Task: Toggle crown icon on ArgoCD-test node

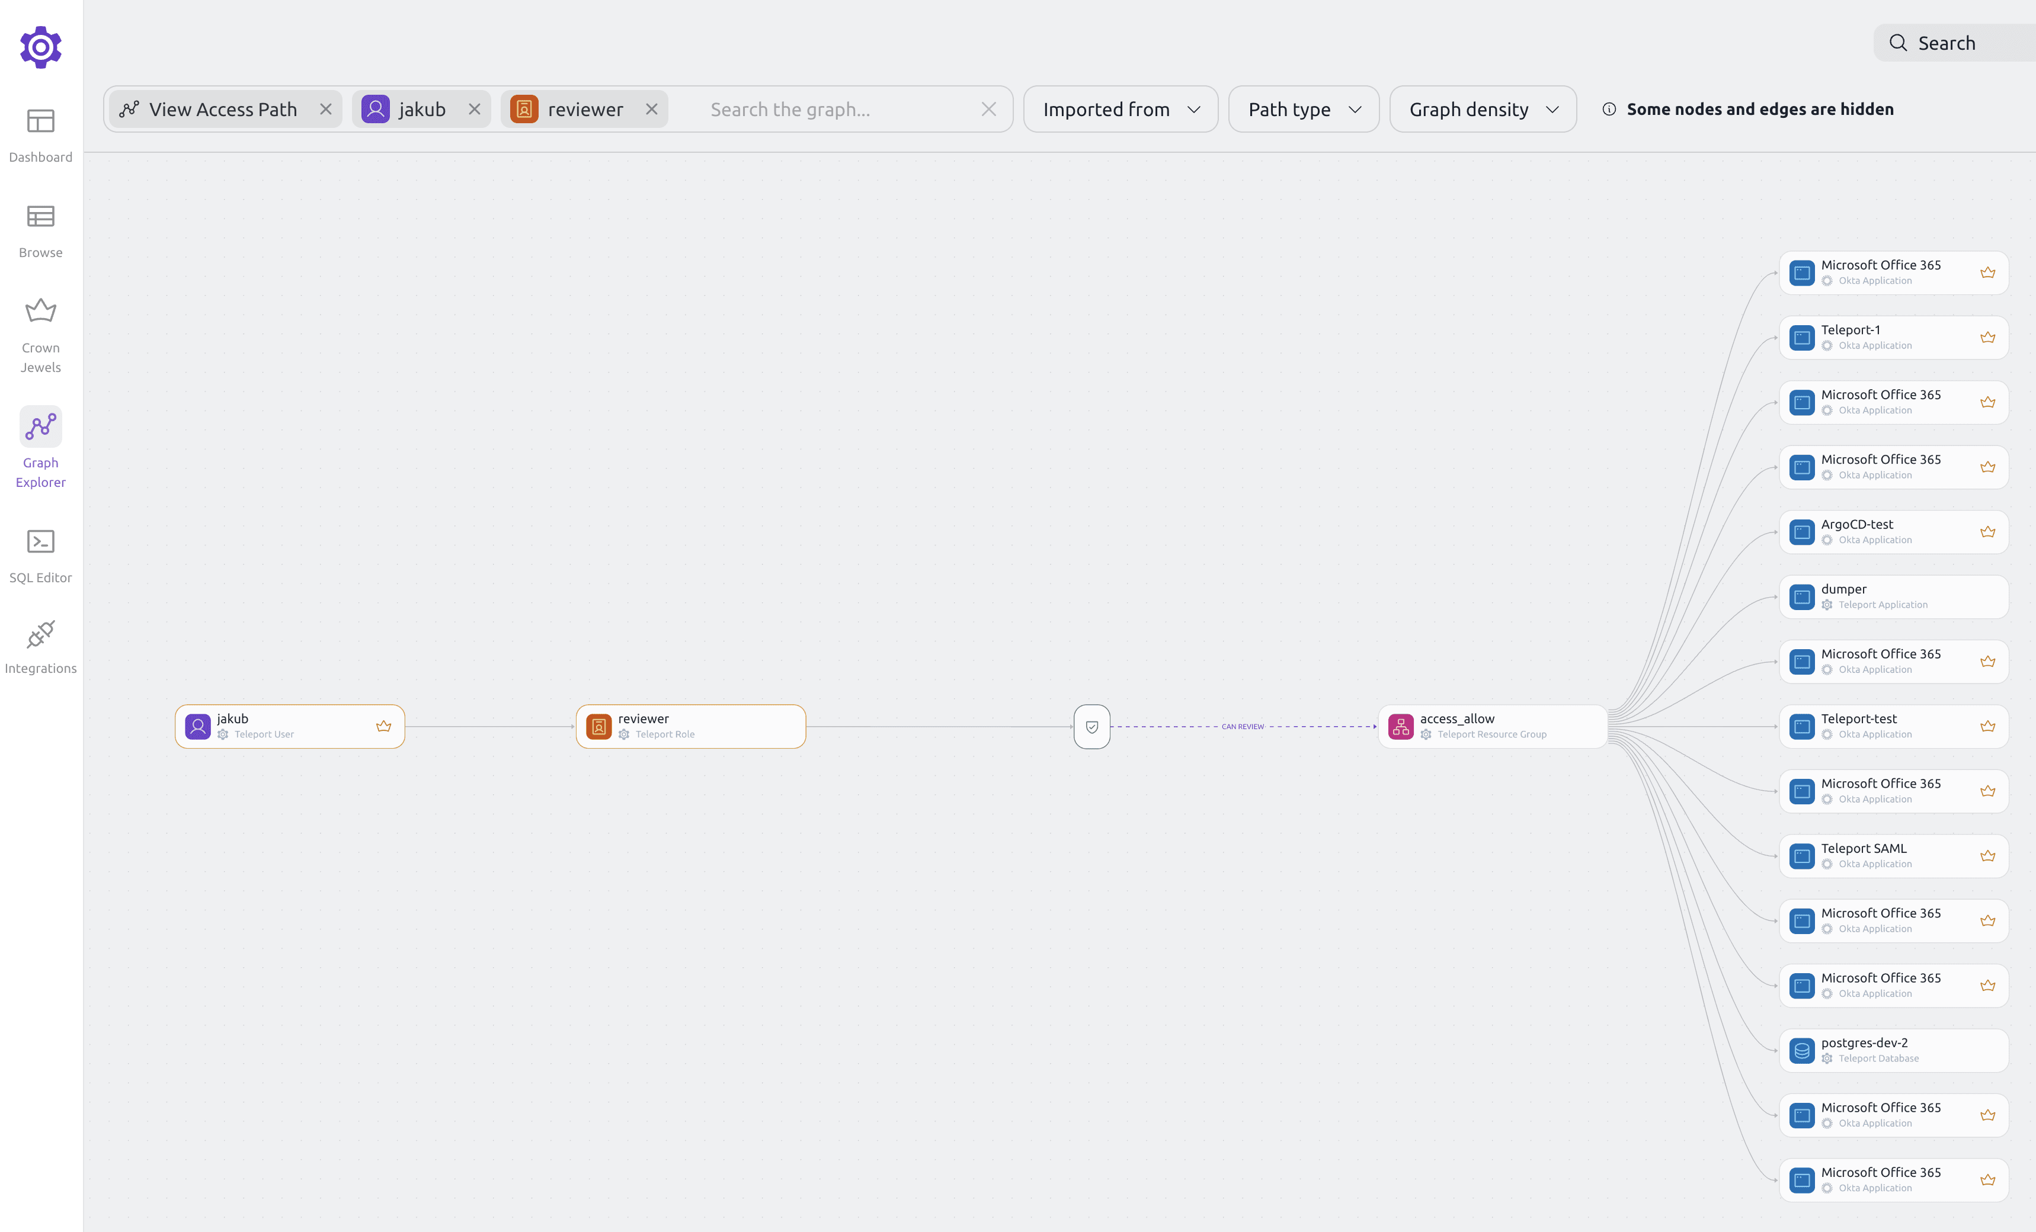Action: pyautogui.click(x=1988, y=531)
